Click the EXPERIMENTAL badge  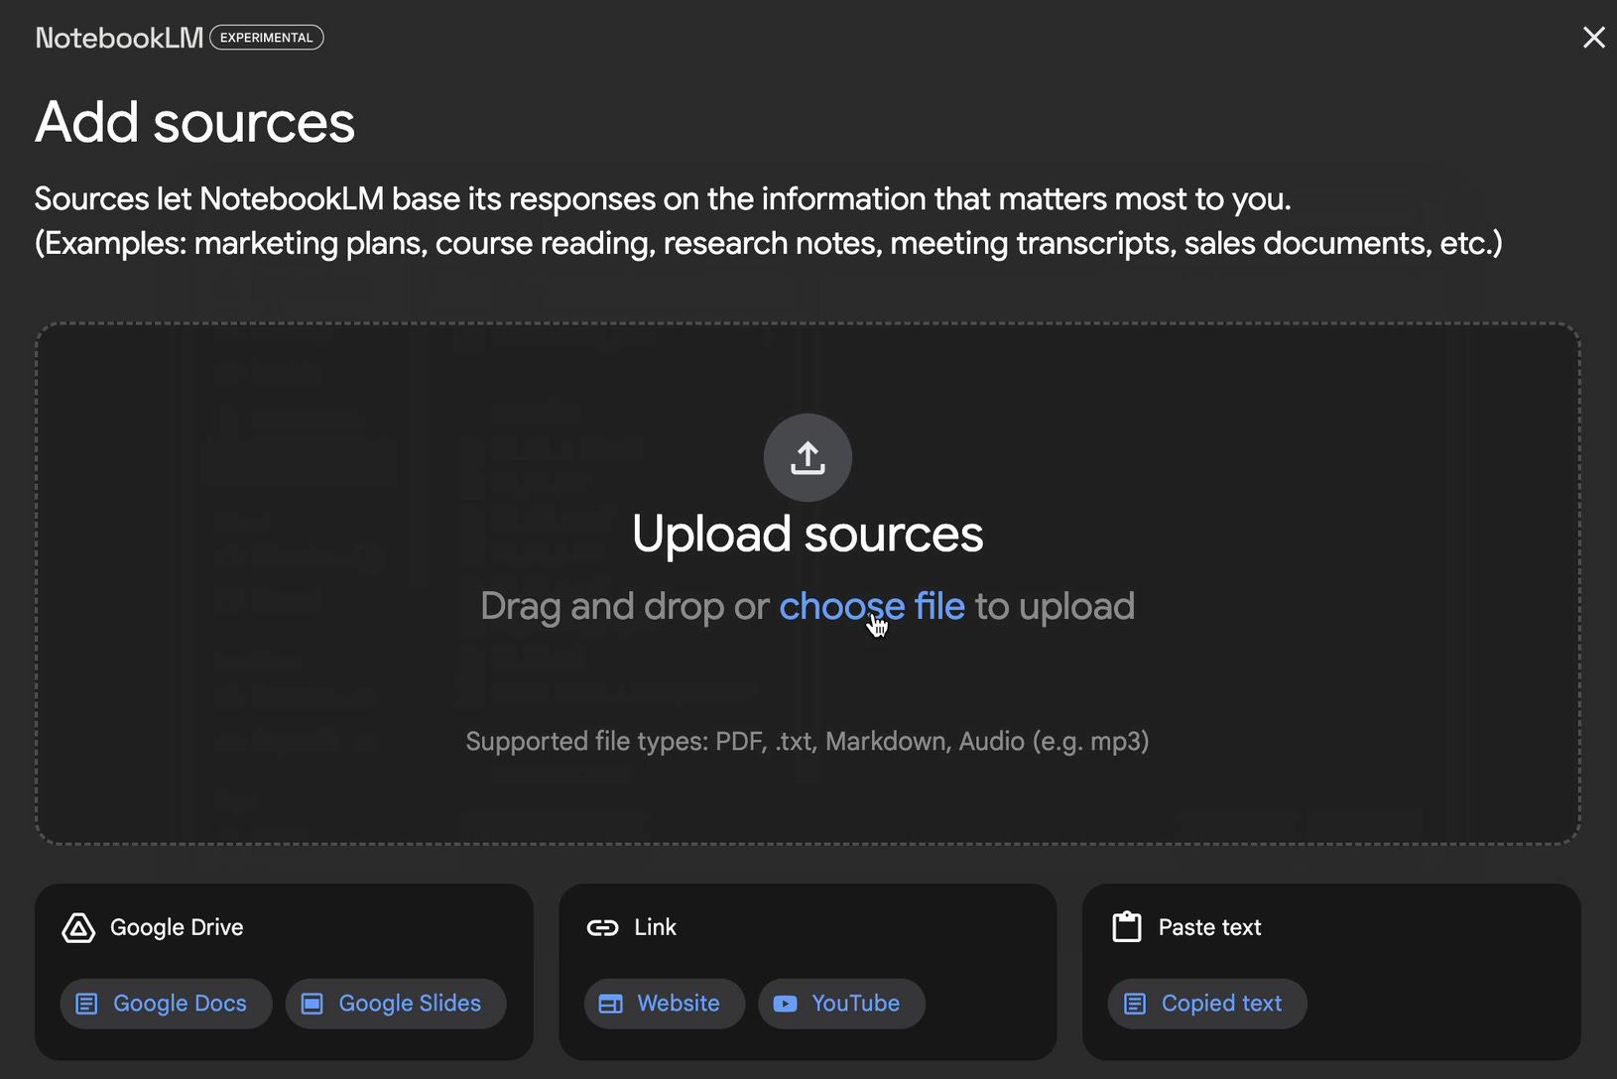[x=267, y=38]
